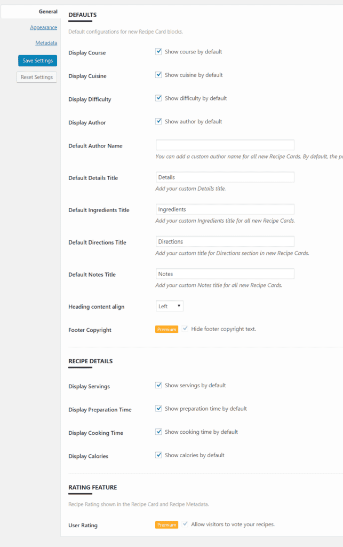Viewport: 343px width, 547px height.
Task: Click the orange Premium badge beside Footer Copyright
Action: pyautogui.click(x=166, y=329)
